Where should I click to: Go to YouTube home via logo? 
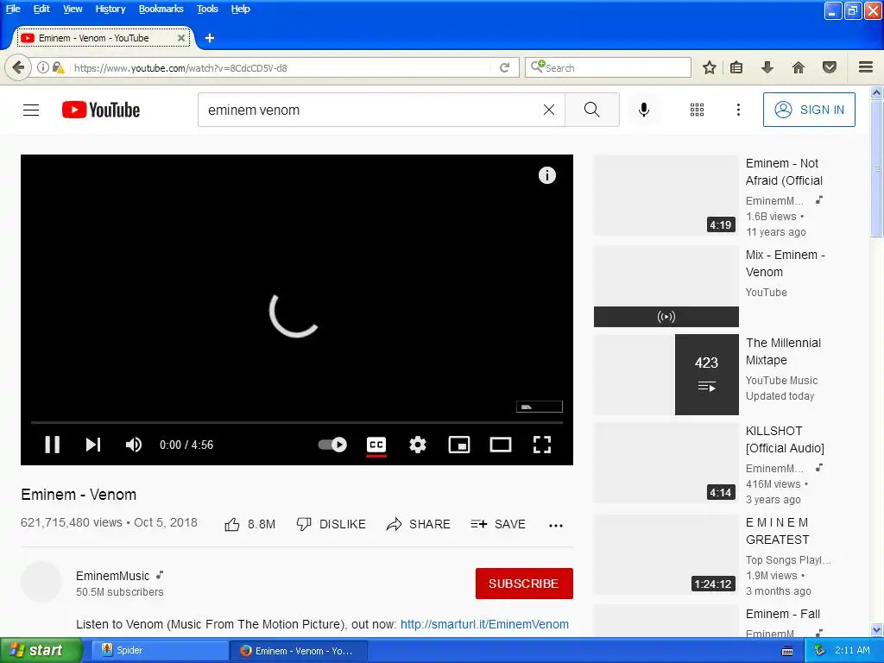(101, 110)
